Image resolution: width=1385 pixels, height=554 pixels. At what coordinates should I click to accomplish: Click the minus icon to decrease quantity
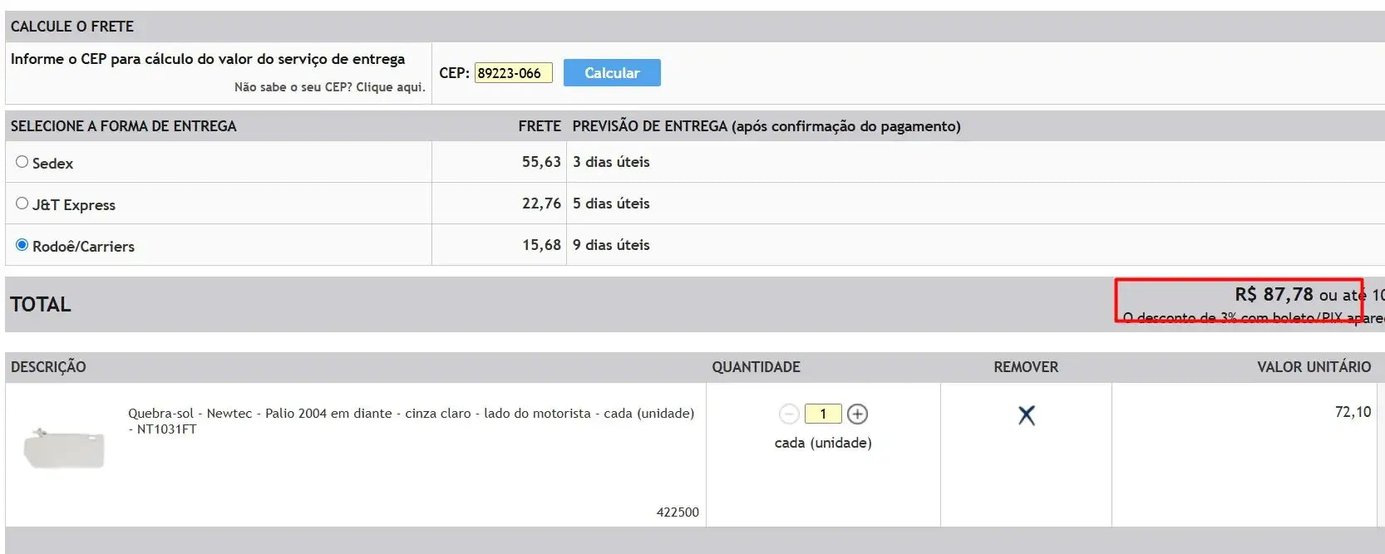pos(789,414)
